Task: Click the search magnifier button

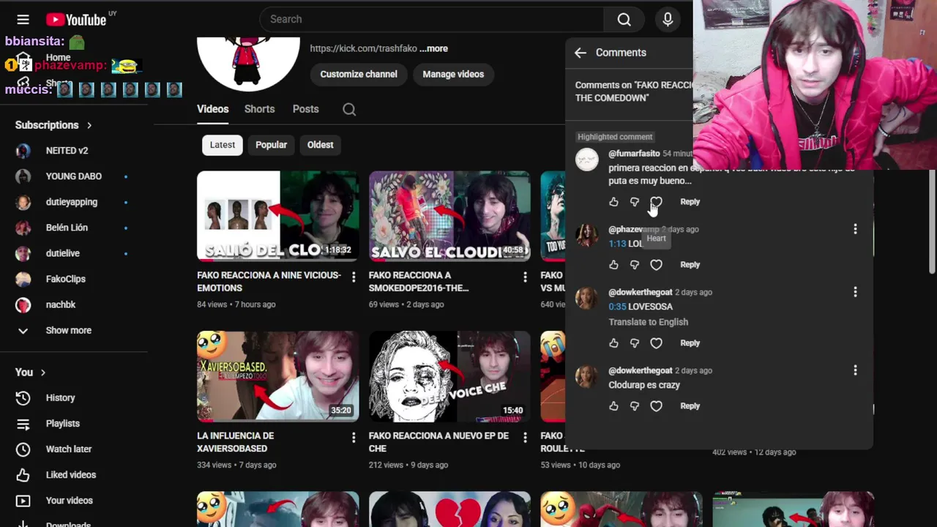Action: pos(624,20)
